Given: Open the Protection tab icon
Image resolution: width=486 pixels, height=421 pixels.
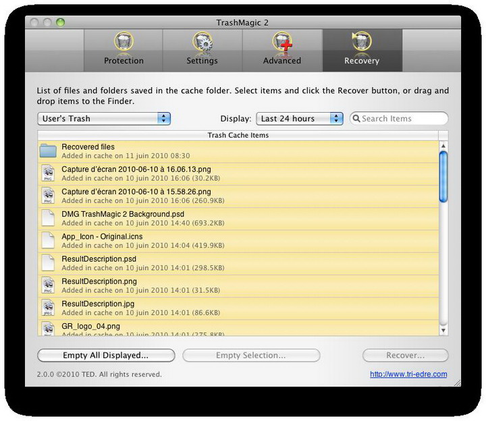Looking at the screenshot, I should 124,43.
